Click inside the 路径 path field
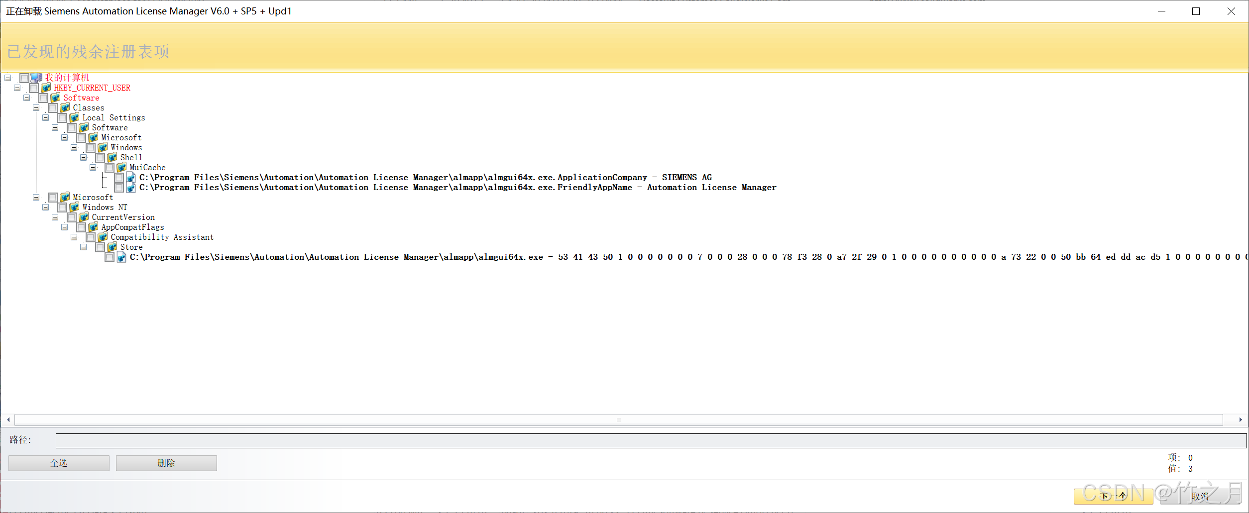This screenshot has height=513, width=1249. [x=651, y=440]
